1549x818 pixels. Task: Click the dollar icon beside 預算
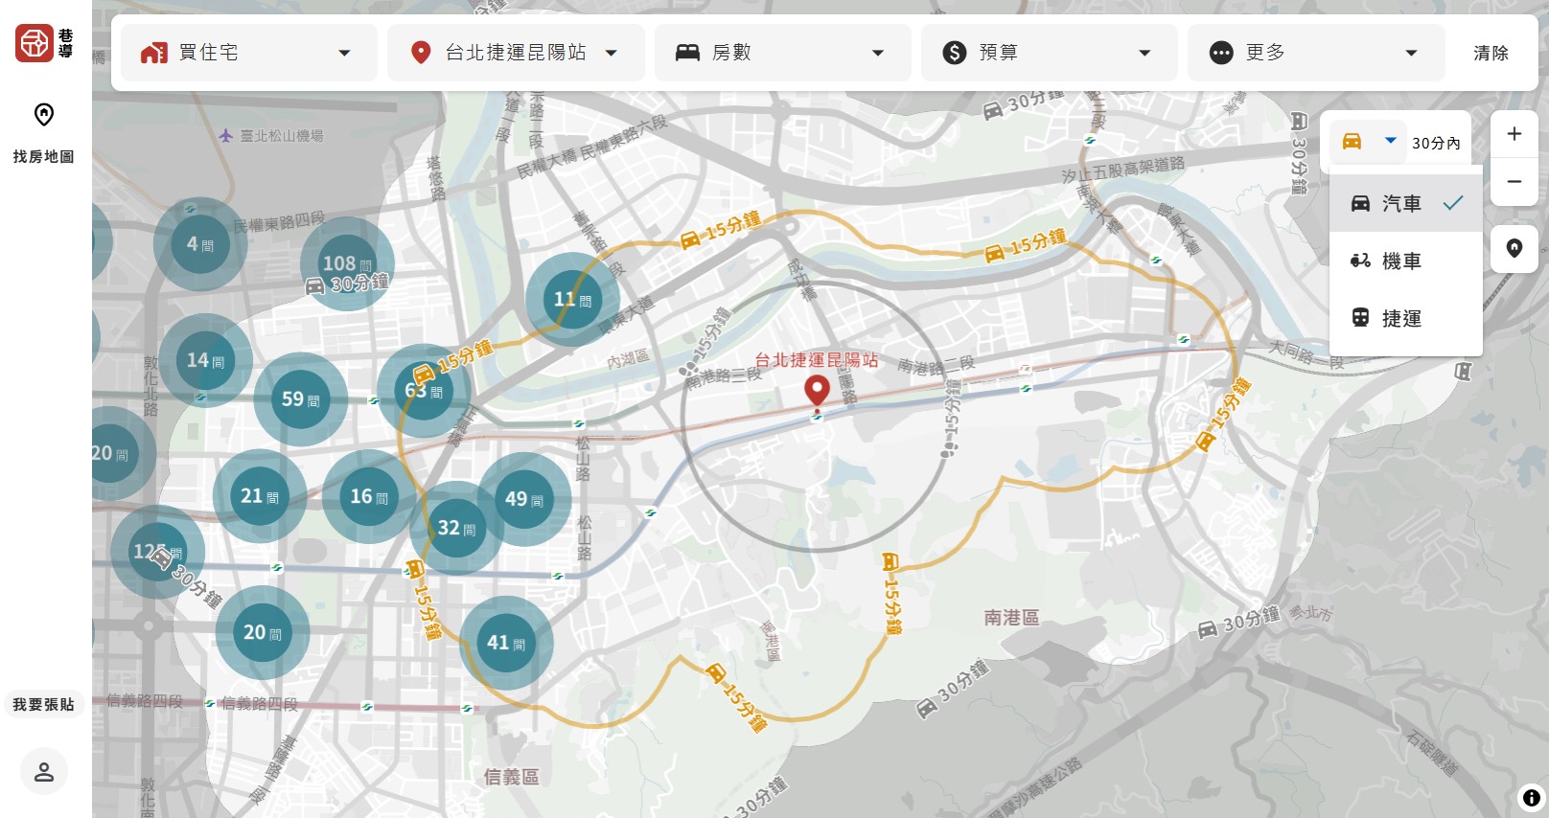(x=955, y=53)
